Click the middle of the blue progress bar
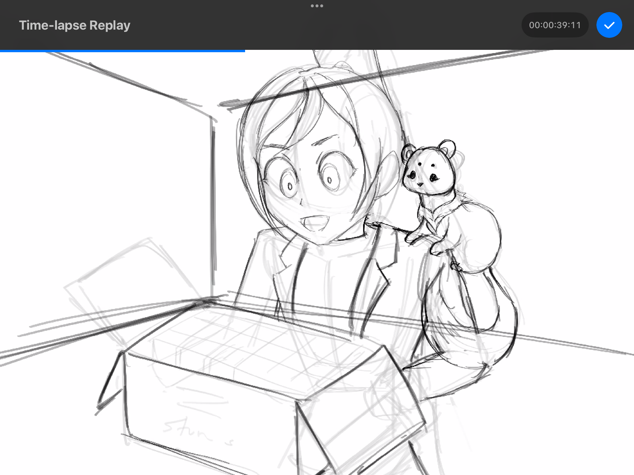This screenshot has height=475, width=634. [122, 51]
